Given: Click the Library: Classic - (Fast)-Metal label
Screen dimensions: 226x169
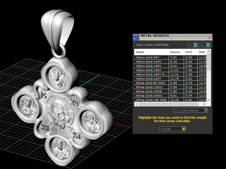Looking at the screenshot, I should pos(152,45).
